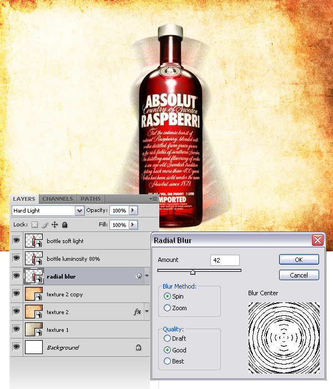The image size is (333, 389).
Task: Click Cancel in Radial Blur dialog
Action: (x=299, y=275)
